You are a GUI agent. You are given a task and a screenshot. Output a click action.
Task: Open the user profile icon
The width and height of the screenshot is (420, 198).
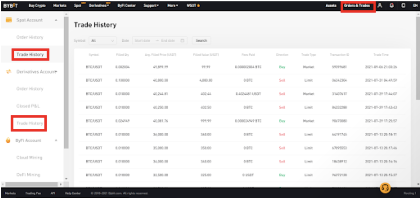tap(380, 5)
